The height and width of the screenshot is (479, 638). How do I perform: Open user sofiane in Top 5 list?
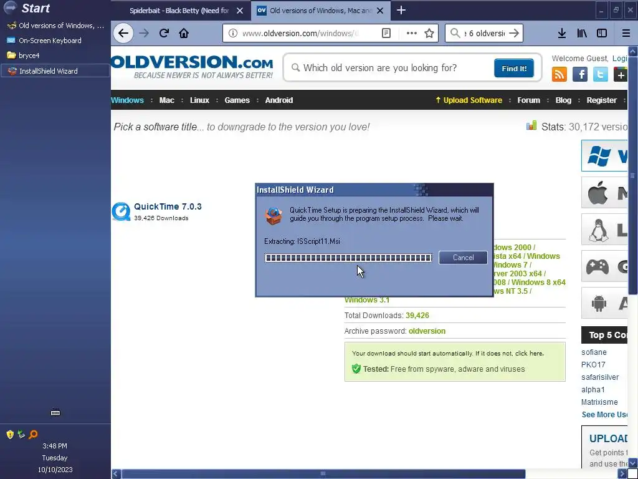tap(594, 352)
